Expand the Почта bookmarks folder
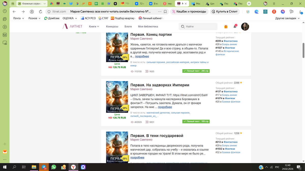The height and width of the screenshot is (171, 305). pos(19,18)
